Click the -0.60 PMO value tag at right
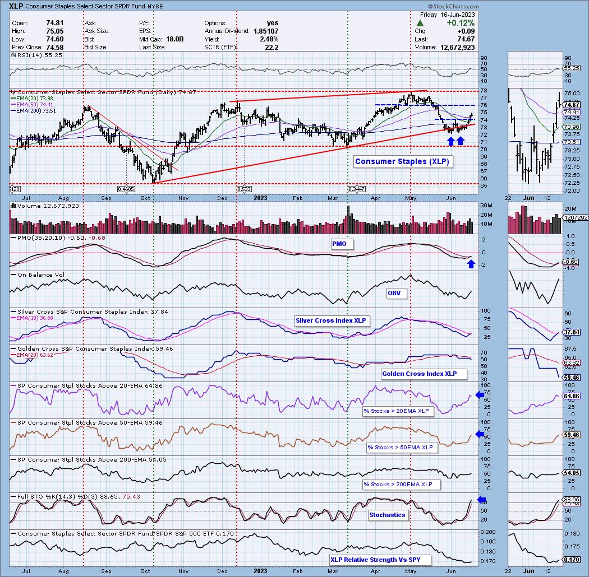This screenshot has height=577, width=589. point(570,262)
